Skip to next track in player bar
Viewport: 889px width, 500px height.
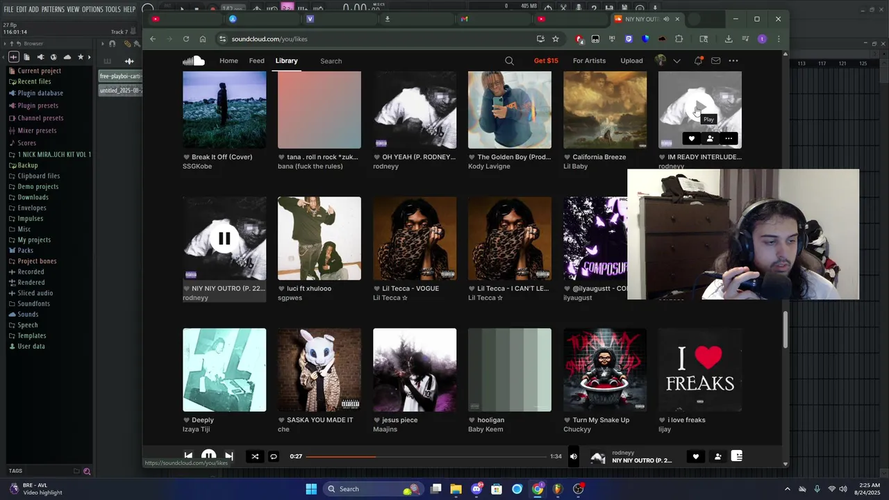229,456
